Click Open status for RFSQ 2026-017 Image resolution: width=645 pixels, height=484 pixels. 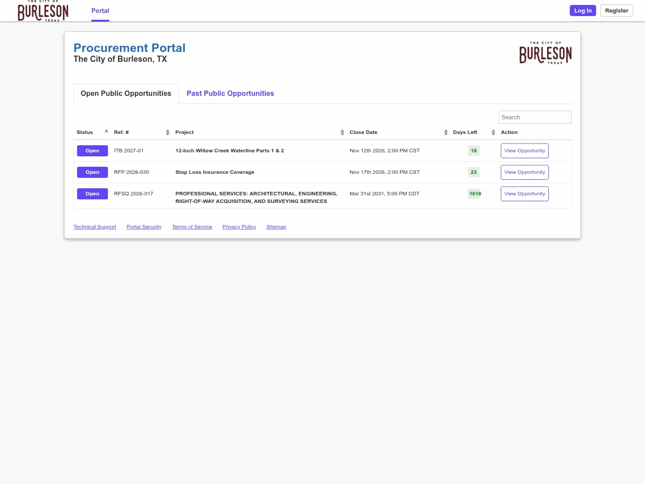(x=92, y=194)
